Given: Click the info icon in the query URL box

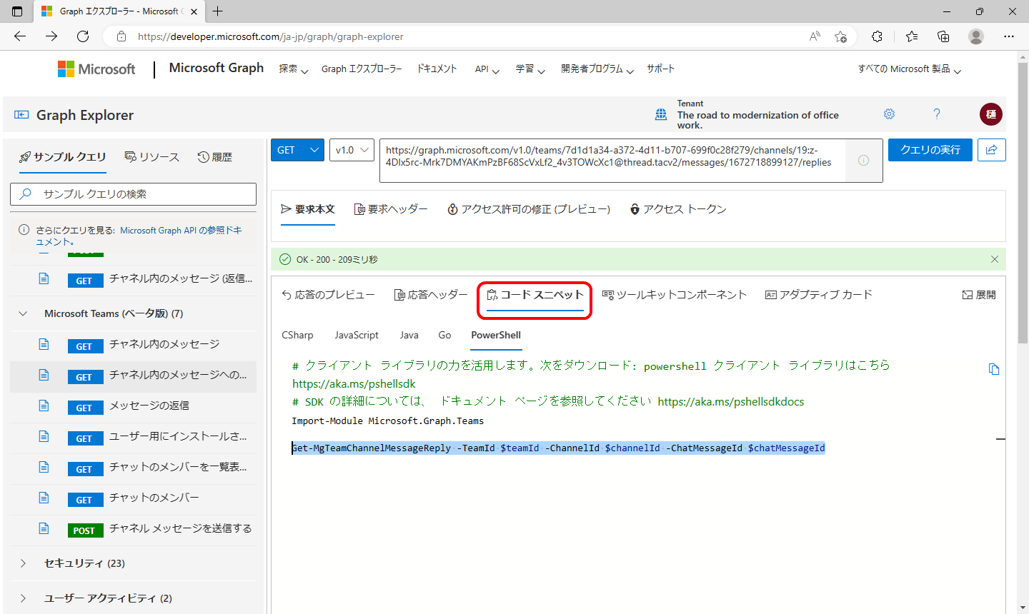Looking at the screenshot, I should tap(863, 161).
